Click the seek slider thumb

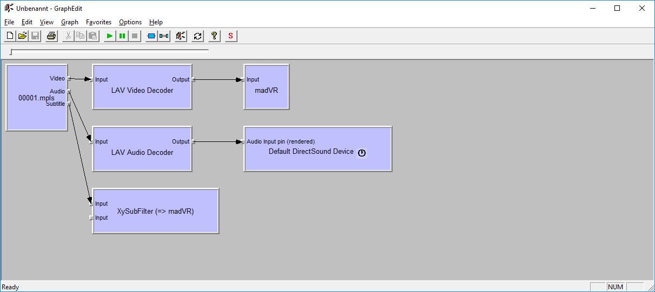point(11,52)
